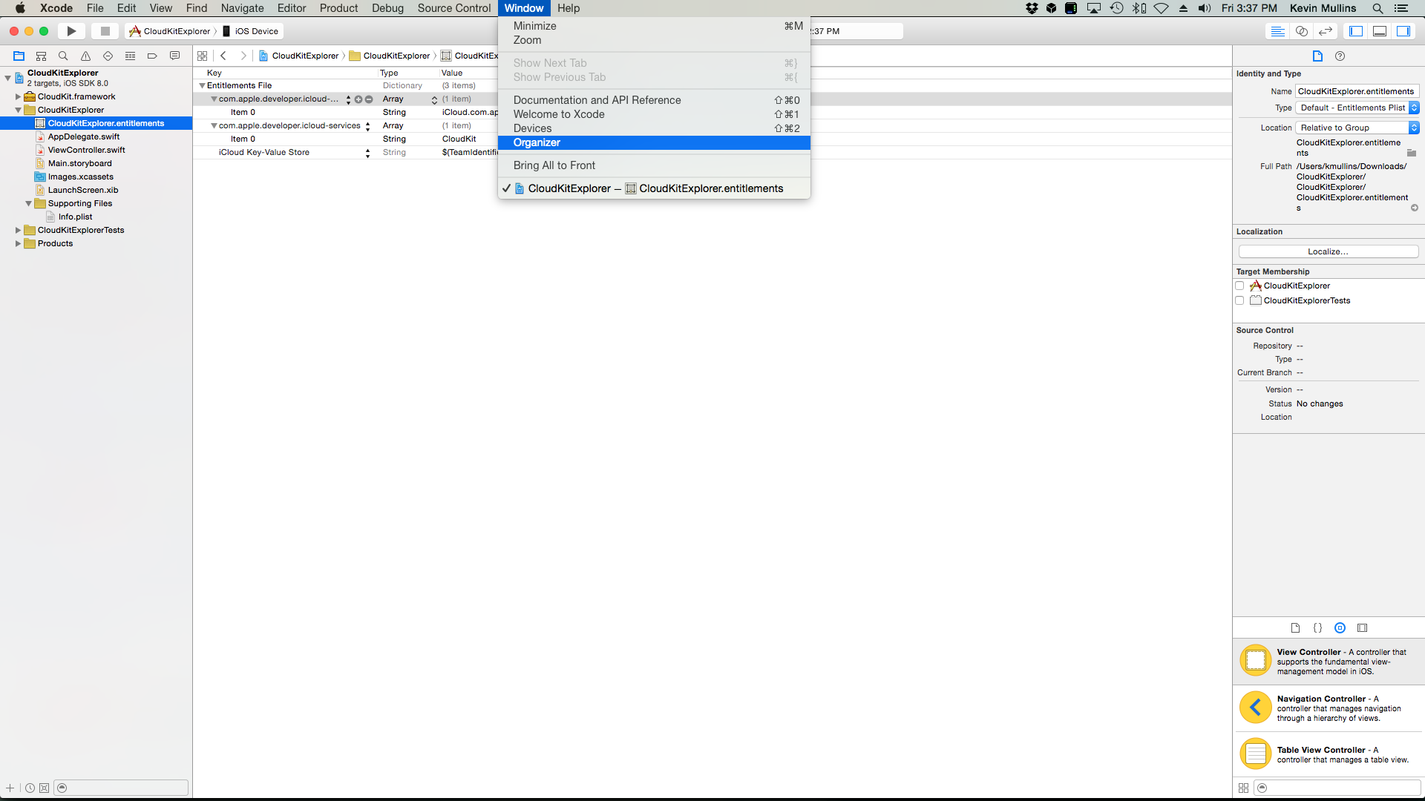Open the Code Snippet library
The image size is (1425, 801).
[x=1317, y=627]
